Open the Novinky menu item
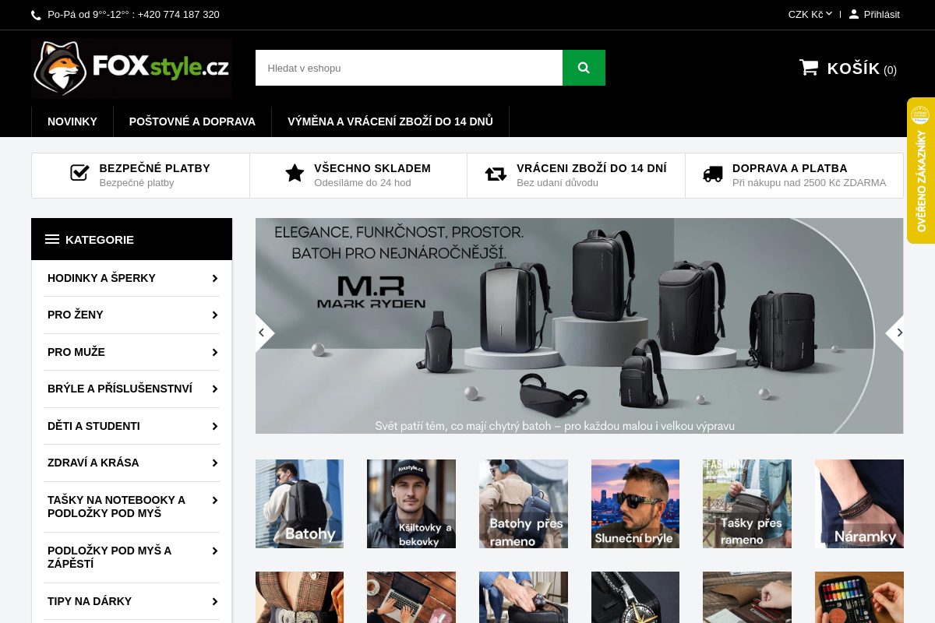 [72, 121]
